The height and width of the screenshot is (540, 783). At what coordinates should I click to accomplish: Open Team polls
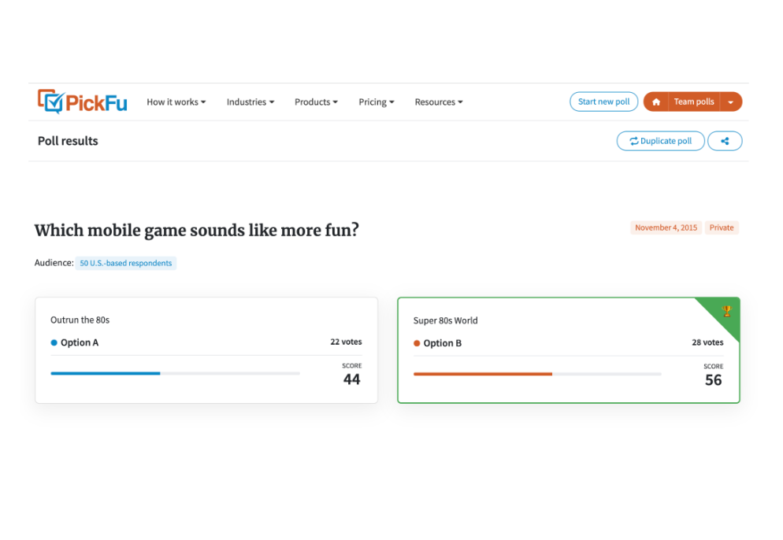tap(693, 102)
